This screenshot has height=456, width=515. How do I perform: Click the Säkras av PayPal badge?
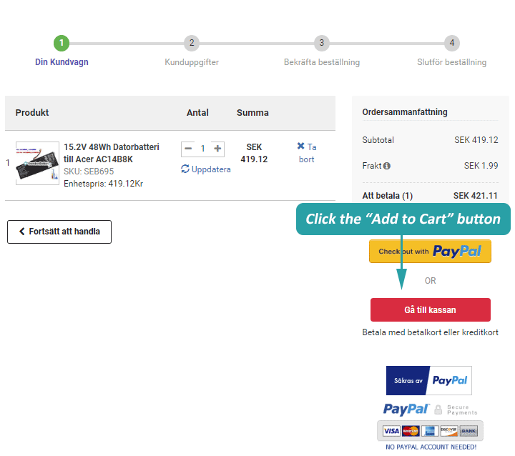coord(428,380)
